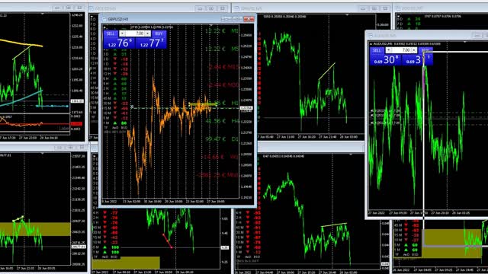The image size is (488, 274).
Task: Collapse the GBPUSD one-click trading panel arrow
Action: (105, 27)
